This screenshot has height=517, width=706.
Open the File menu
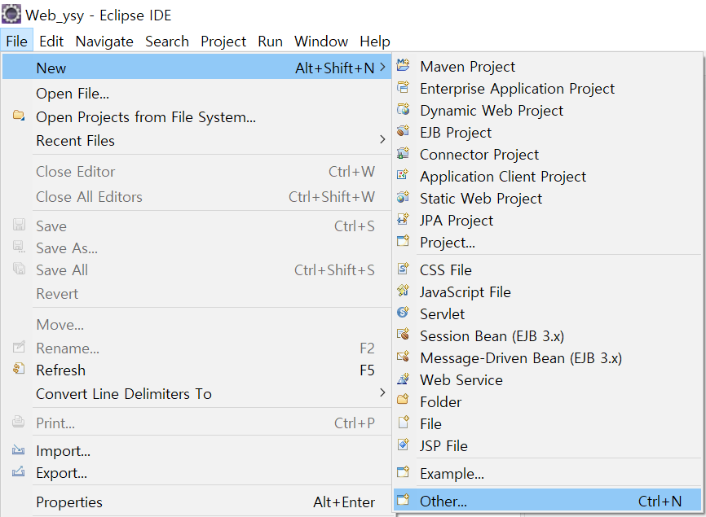(x=16, y=42)
